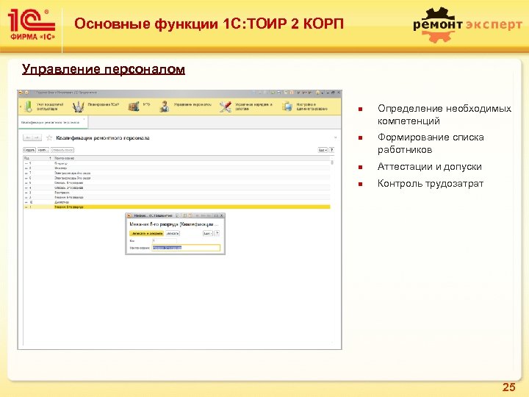The width and height of the screenshot is (529, 397).
Task: Close the Механик 6-го разряда dialog
Action: point(221,215)
